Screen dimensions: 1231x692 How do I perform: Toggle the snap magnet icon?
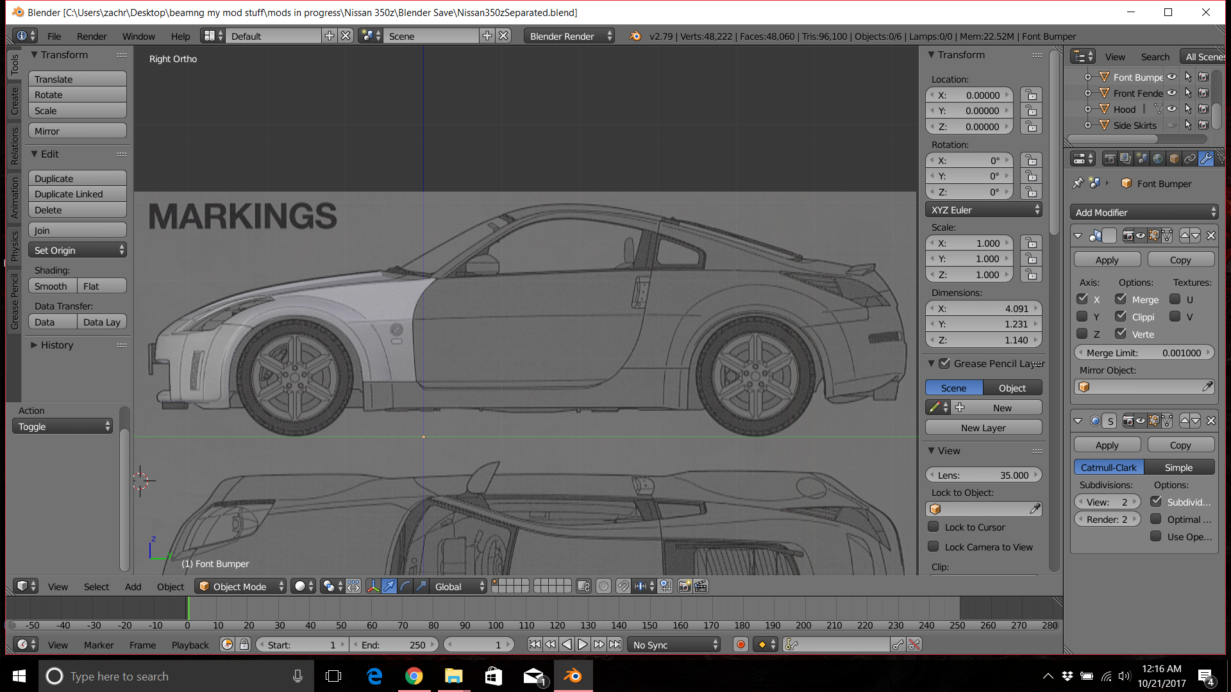coord(623,586)
